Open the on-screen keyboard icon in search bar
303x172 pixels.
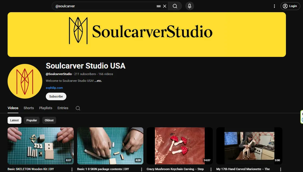pos(158,6)
